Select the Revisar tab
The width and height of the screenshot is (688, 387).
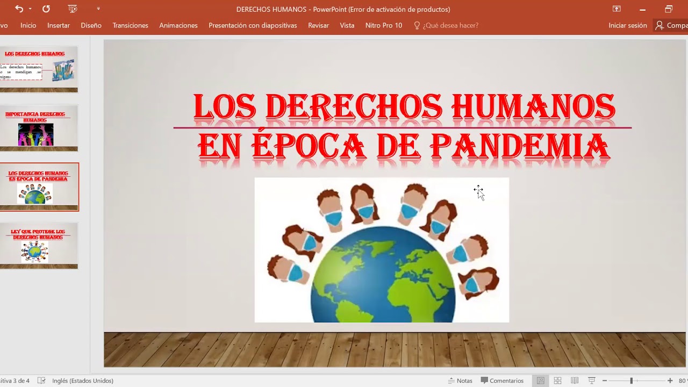[x=319, y=25]
